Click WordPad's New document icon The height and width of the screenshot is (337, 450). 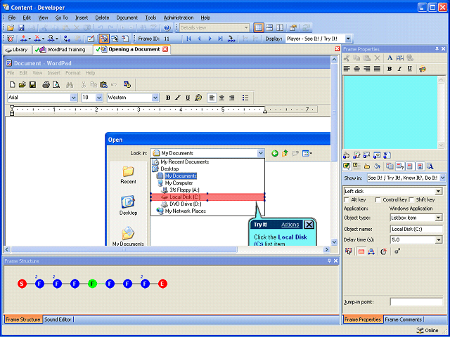[13, 84]
